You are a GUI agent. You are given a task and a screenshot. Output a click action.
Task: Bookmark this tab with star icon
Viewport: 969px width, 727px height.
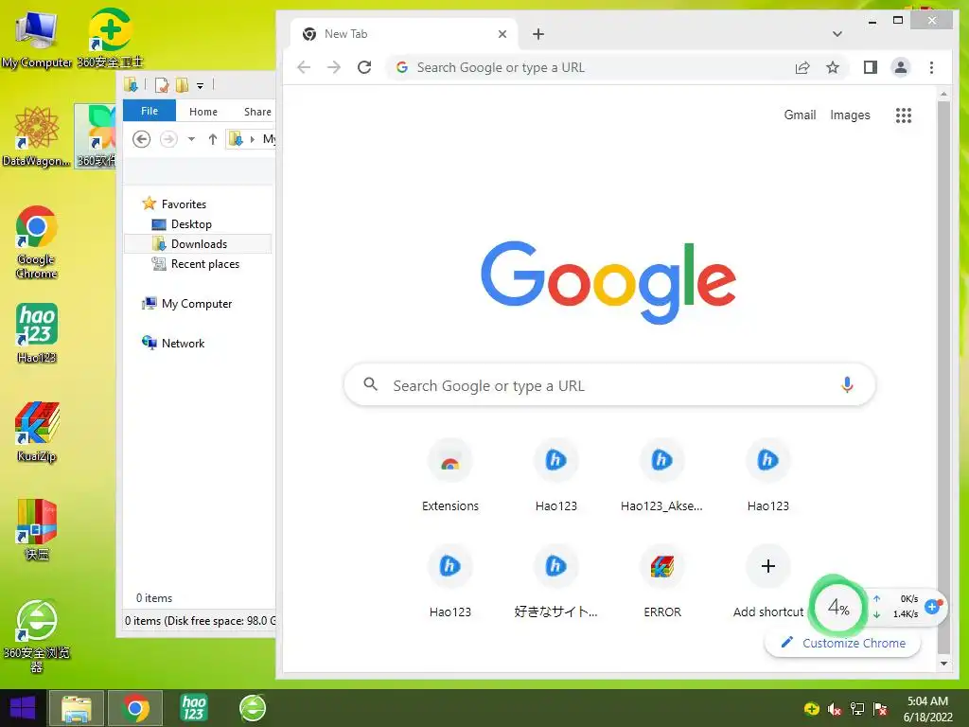point(833,67)
